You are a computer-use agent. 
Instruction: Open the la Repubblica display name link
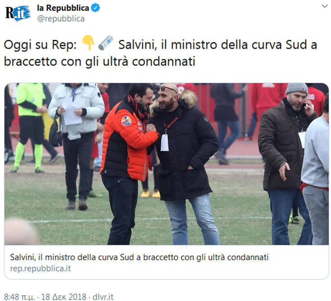pos(63,8)
